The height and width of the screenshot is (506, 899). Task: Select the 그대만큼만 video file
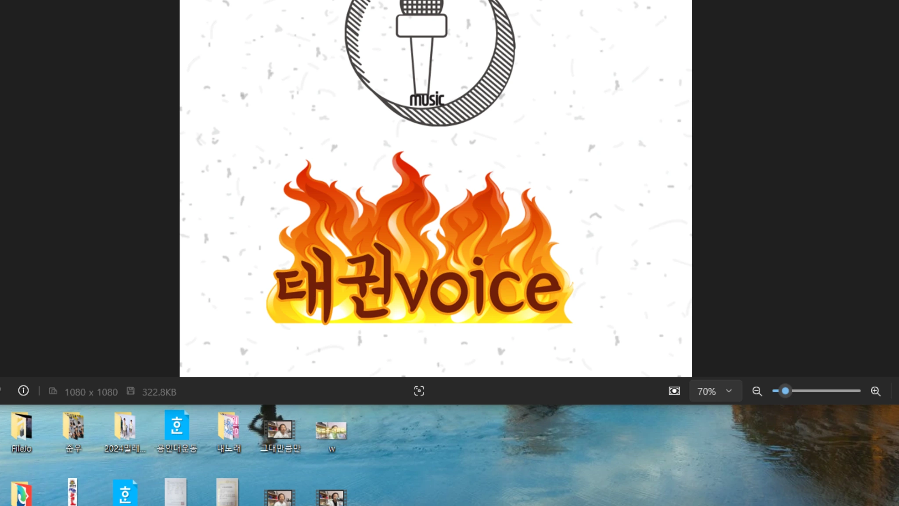click(280, 430)
